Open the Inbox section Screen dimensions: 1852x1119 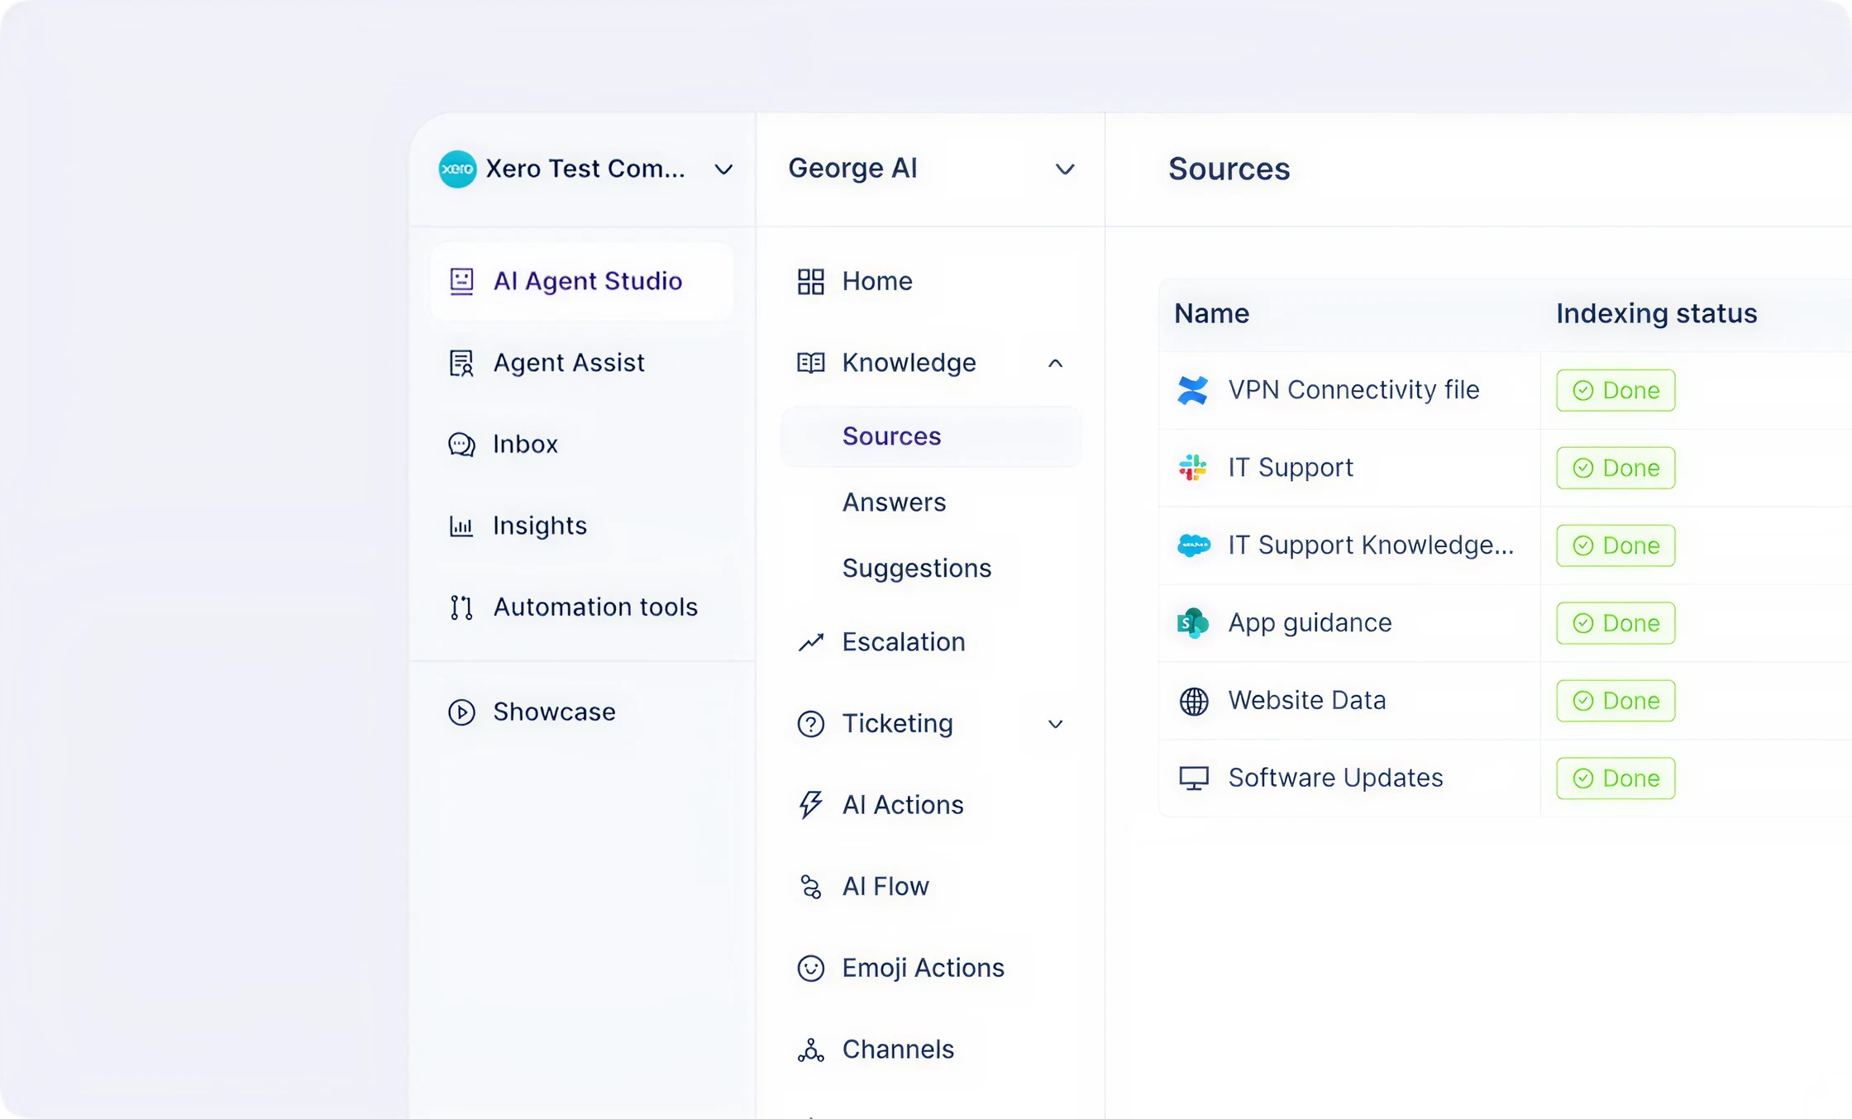point(525,445)
